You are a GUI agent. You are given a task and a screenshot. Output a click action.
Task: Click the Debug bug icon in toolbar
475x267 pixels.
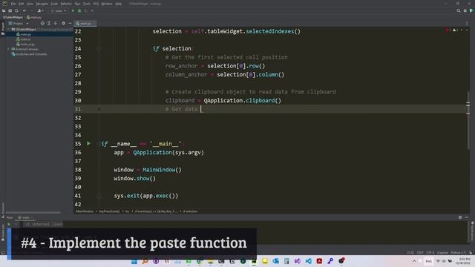pos(79,10)
